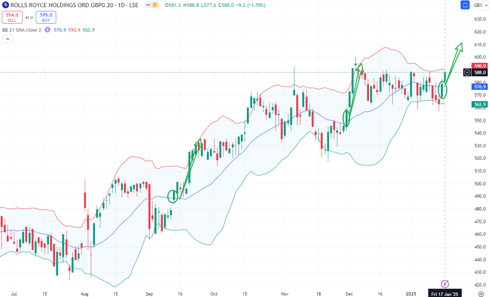Click the 588.0 current price label on axis
This screenshot has height=297, width=490.
click(x=480, y=72)
